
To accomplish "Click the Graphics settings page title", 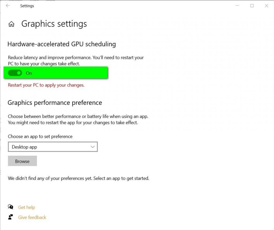I will (x=54, y=24).
